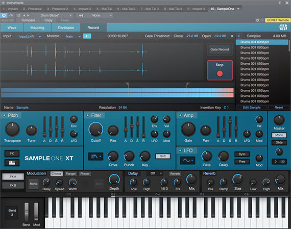Click the Master volume knob

point(279,120)
